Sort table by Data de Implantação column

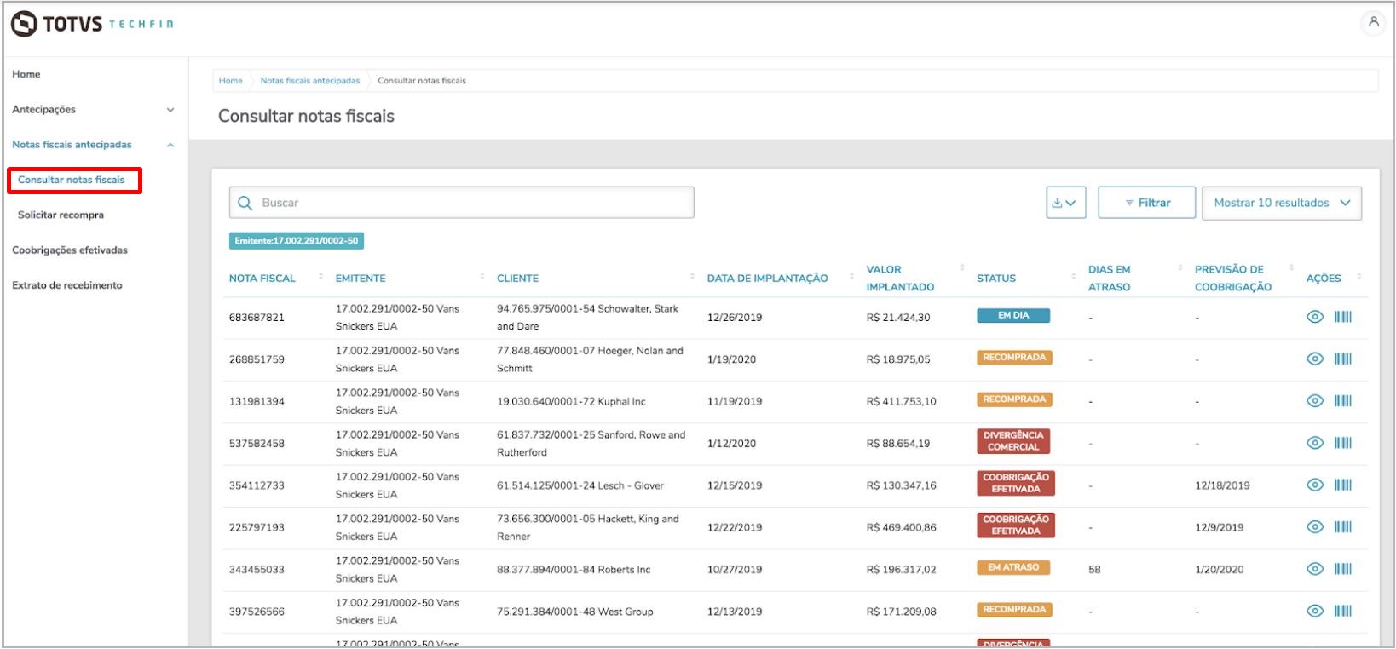[851, 277]
